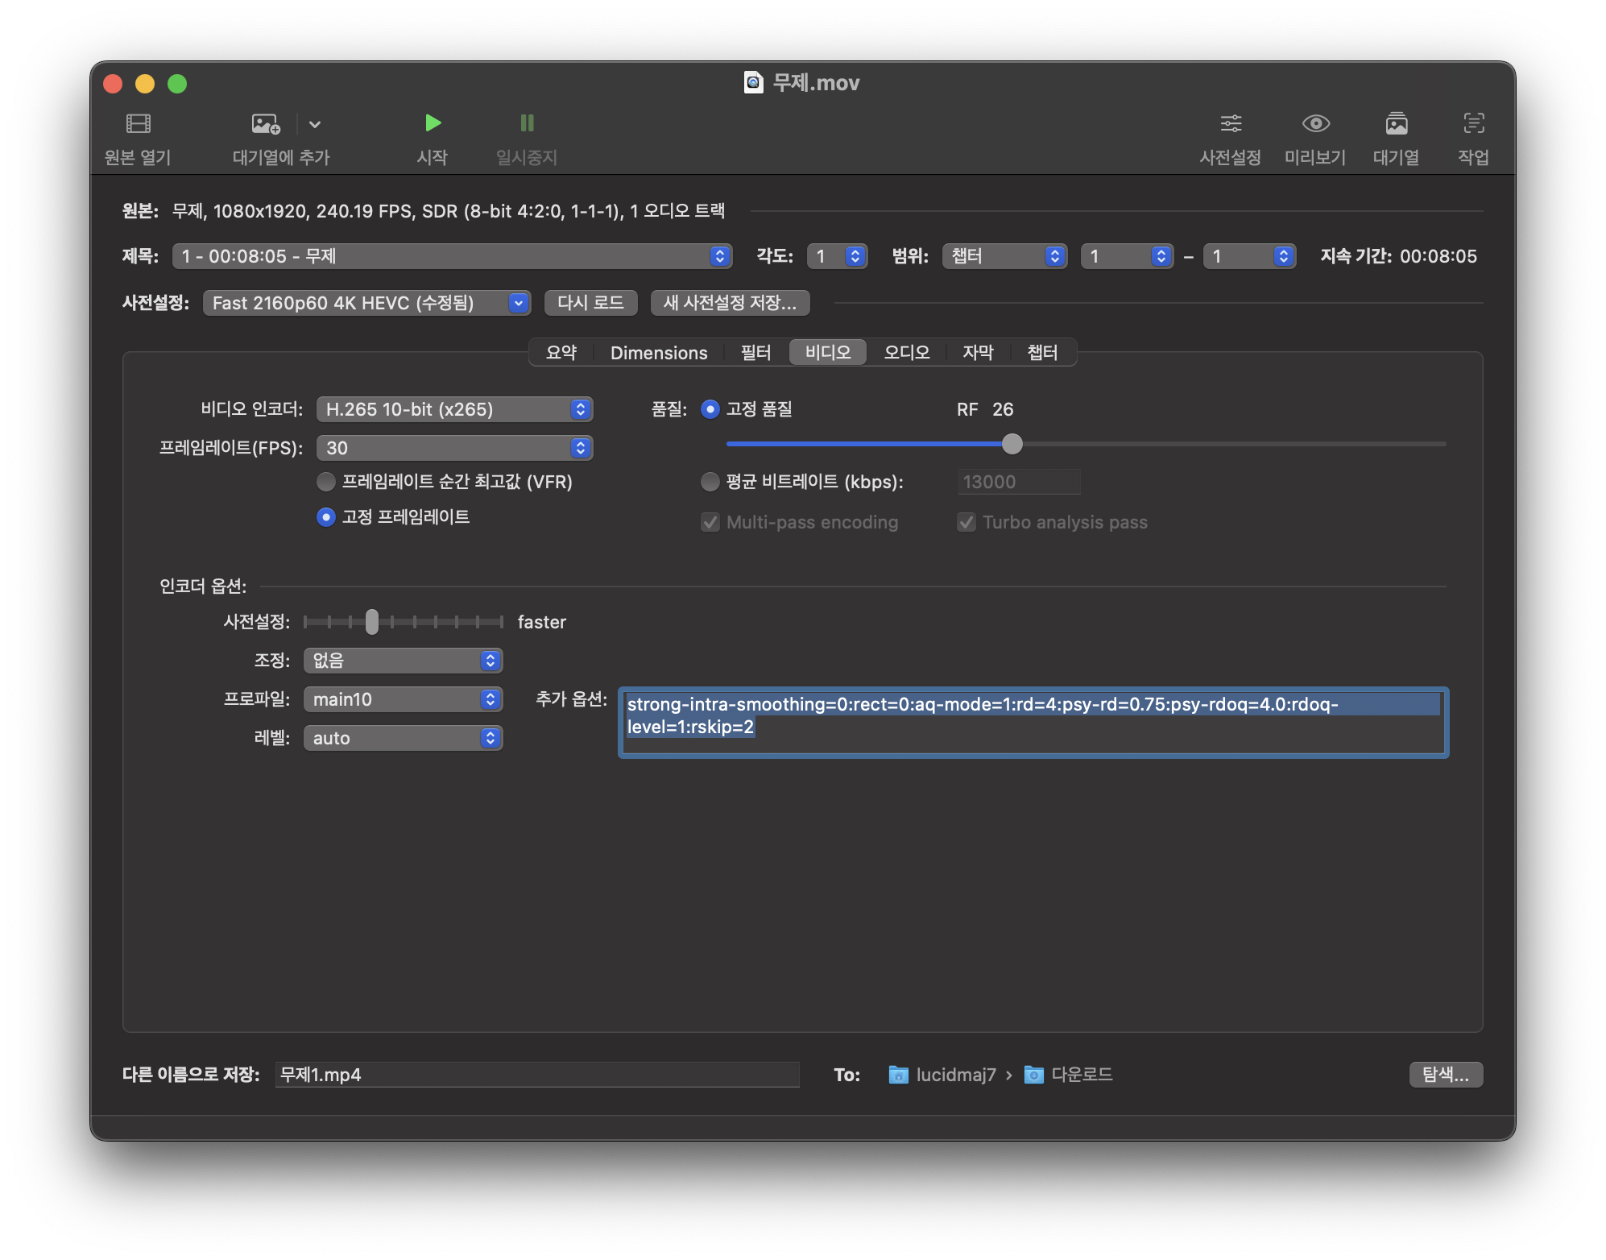Click the lucidmaj7 folder icon in destination path
1606x1260 pixels.
click(898, 1075)
